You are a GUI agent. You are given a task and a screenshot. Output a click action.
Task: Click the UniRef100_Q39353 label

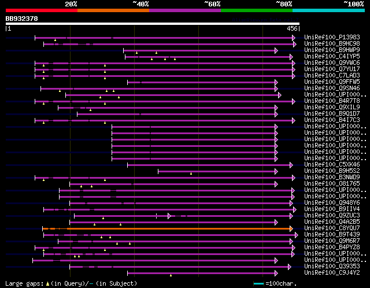[x=332, y=266]
